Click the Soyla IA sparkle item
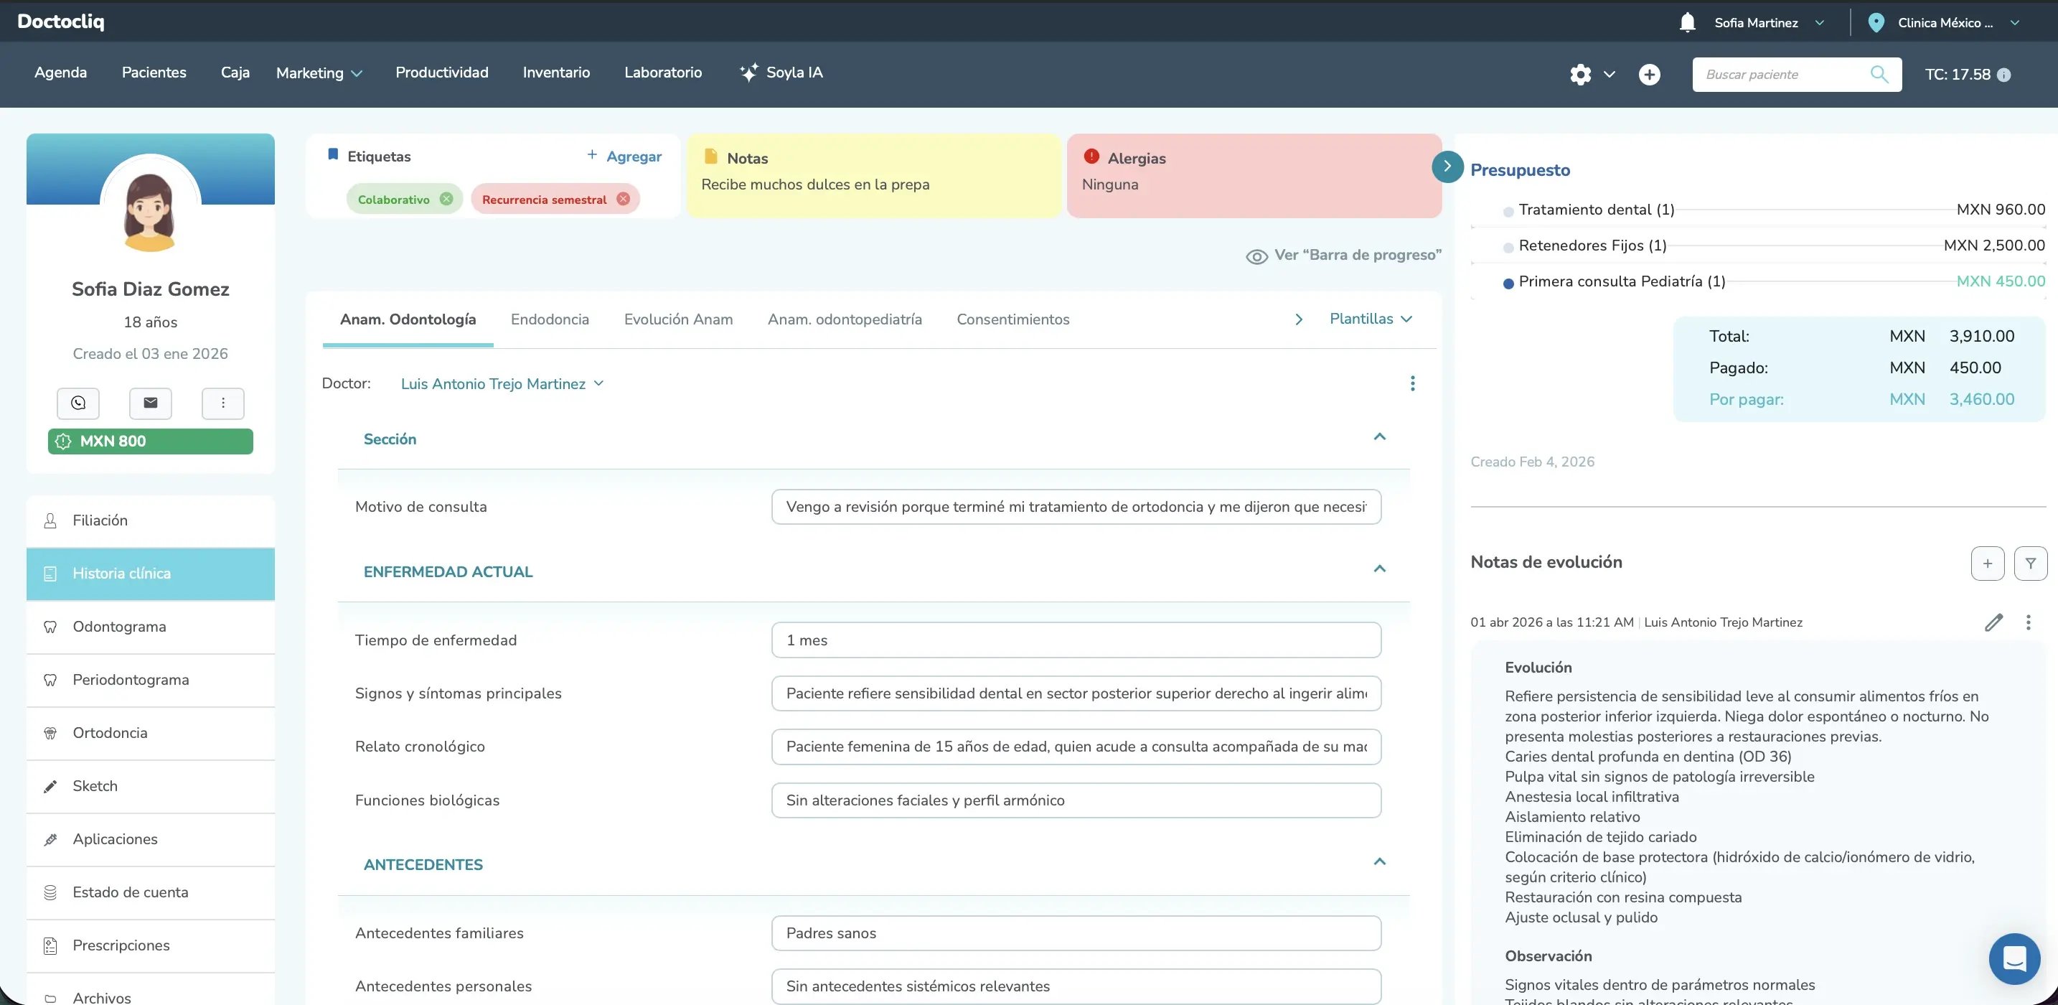The image size is (2058, 1005). click(x=781, y=73)
